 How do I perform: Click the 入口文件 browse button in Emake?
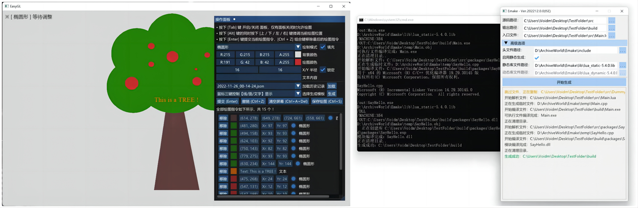click(x=612, y=35)
